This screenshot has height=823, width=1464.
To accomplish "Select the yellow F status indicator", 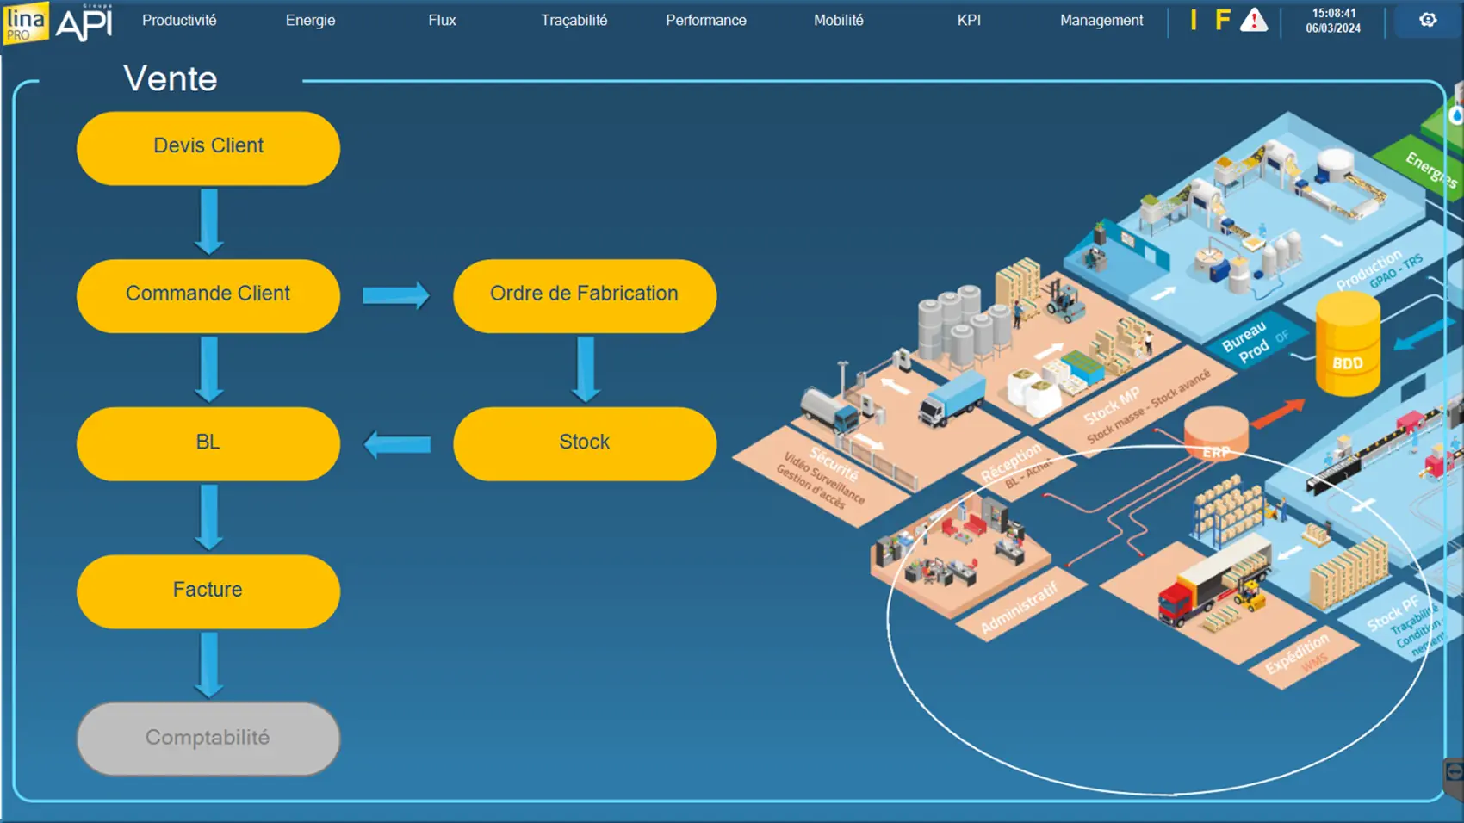I will tap(1222, 20).
